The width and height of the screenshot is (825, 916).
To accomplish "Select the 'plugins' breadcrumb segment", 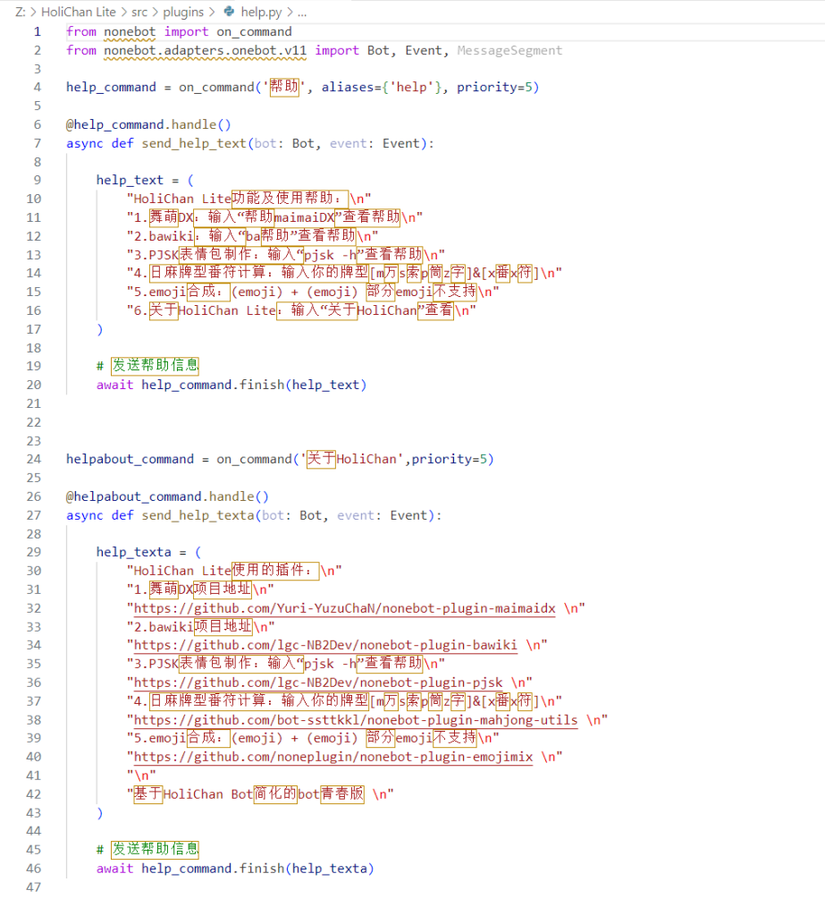I will (x=183, y=12).
